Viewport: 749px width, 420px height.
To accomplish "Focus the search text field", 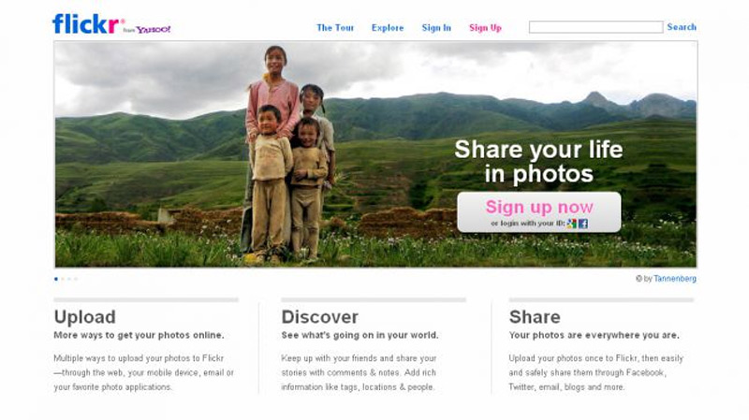I will (x=595, y=27).
